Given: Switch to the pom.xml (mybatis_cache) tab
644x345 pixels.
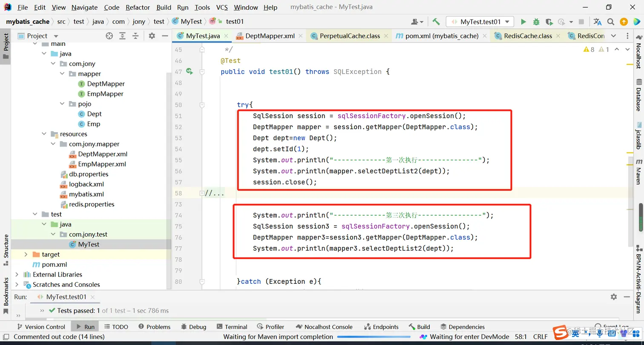Looking at the screenshot, I should [441, 36].
